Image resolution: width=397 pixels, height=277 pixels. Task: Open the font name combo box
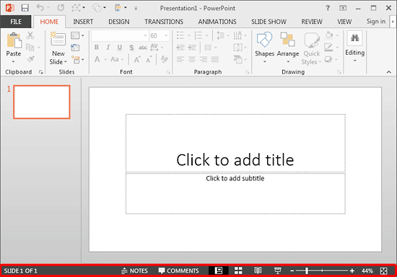click(x=120, y=35)
